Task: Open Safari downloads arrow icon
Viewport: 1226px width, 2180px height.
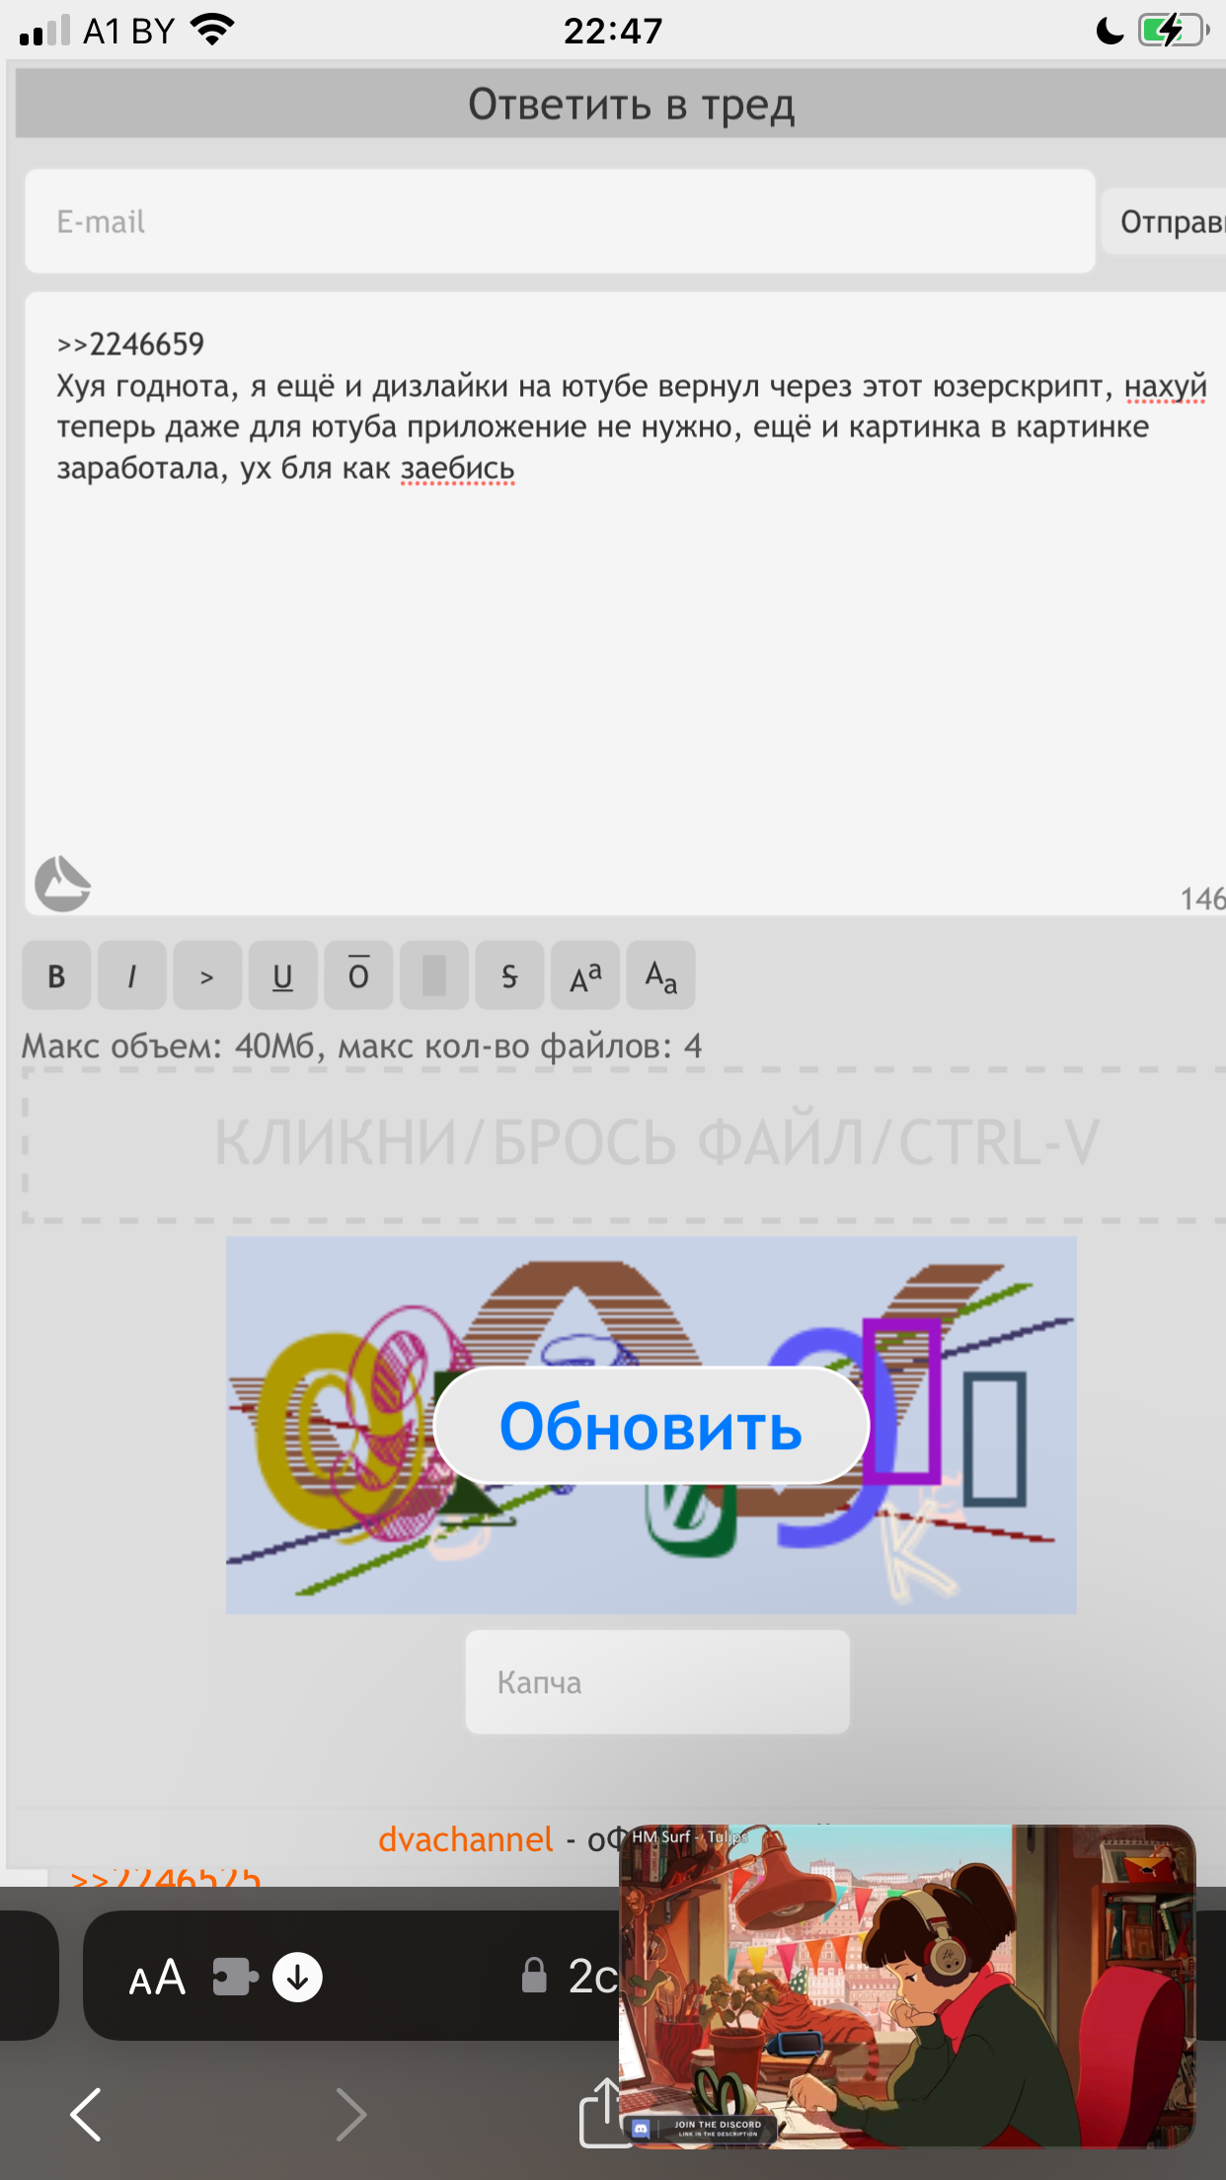Action: (x=297, y=1978)
